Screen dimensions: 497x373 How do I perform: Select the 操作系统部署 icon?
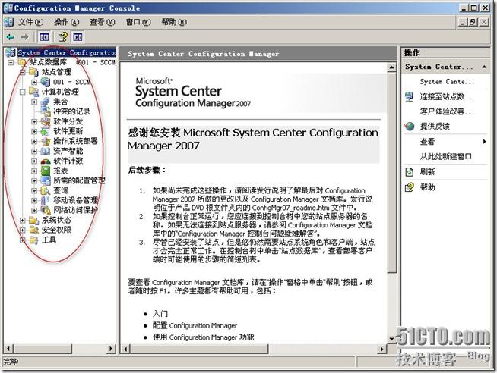[x=46, y=141]
